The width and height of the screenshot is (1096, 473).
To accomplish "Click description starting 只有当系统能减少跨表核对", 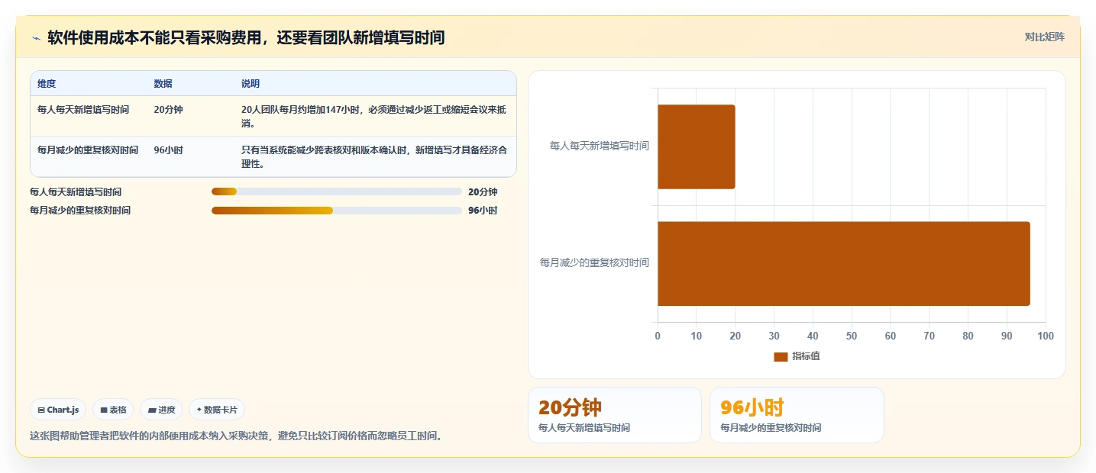I will click(374, 157).
